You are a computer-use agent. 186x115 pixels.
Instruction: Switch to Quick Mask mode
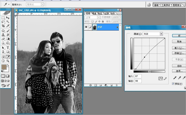point(8,76)
